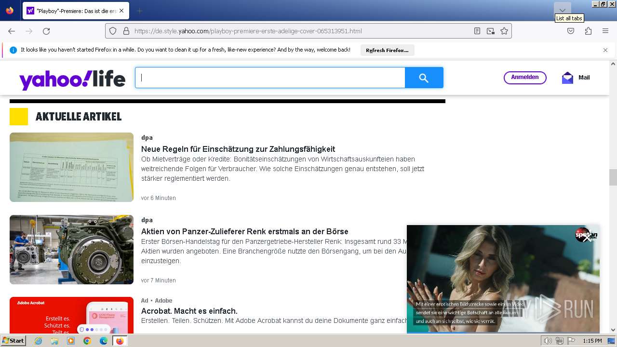This screenshot has height=347, width=617.
Task: Open Yahoo Mail envelope icon
Action: pos(567,78)
